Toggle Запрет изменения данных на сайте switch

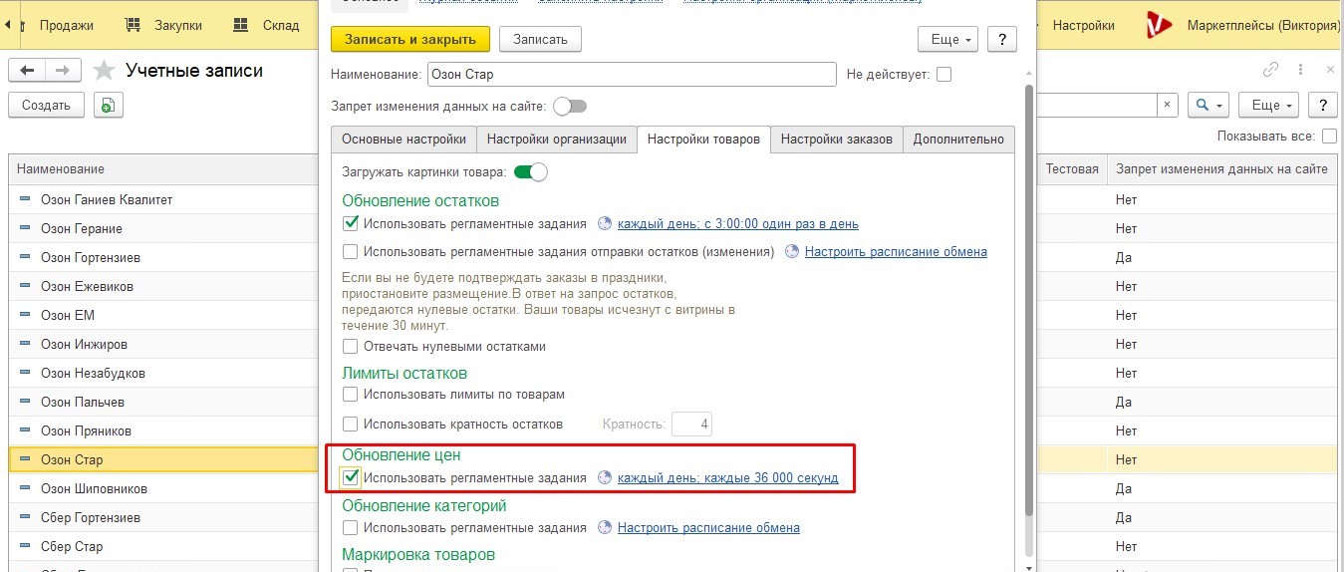570,106
